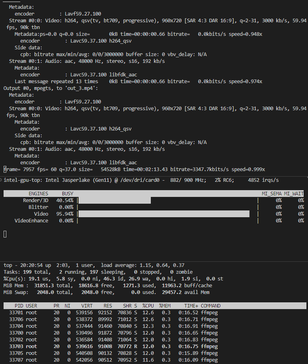
Task: Click the 4852 irqs/s value
Action: coord(263,180)
